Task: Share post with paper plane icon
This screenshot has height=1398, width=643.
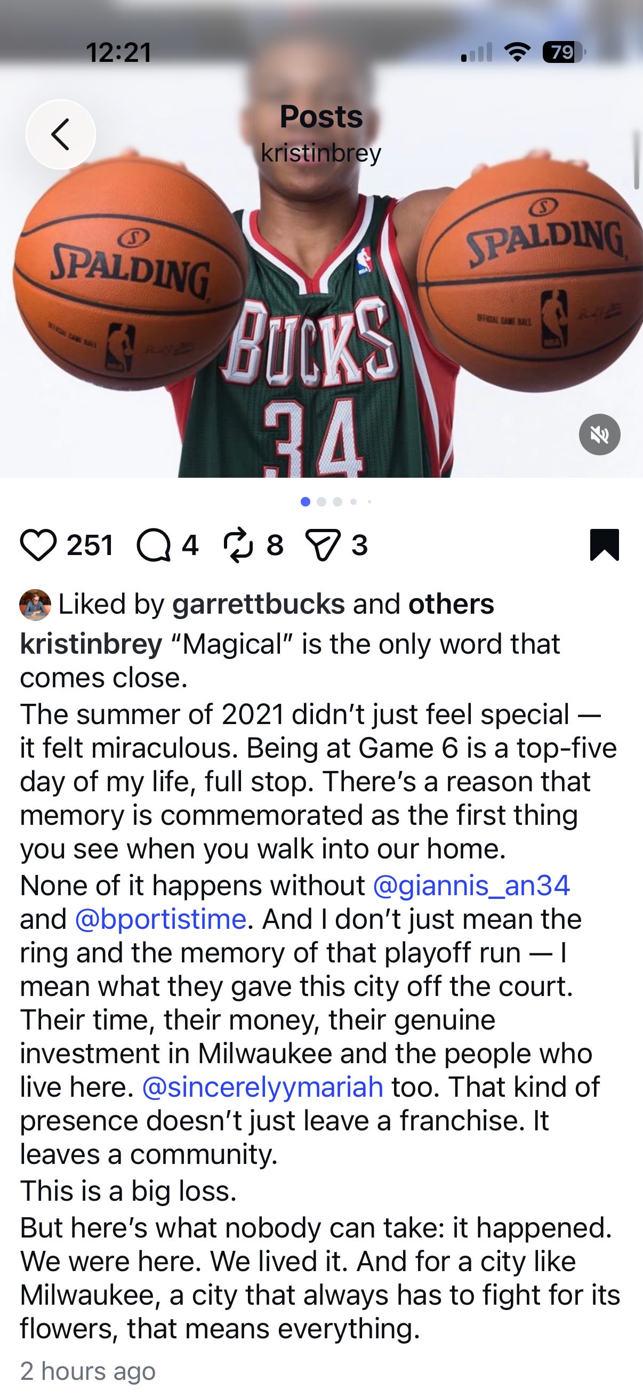Action: (324, 545)
